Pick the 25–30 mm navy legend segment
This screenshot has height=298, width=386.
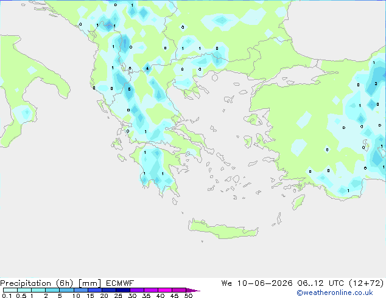123,290
